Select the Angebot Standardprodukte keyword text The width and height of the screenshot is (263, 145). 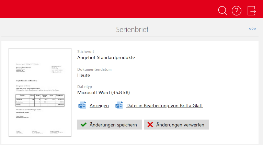pyautogui.click(x=106, y=57)
